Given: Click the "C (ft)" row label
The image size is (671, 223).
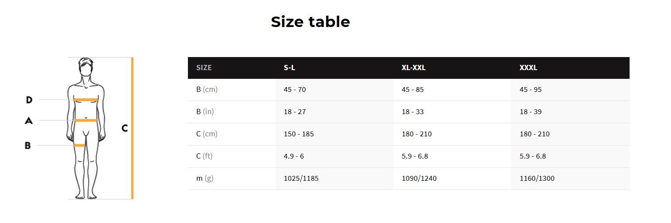Looking at the screenshot, I should (x=204, y=156).
